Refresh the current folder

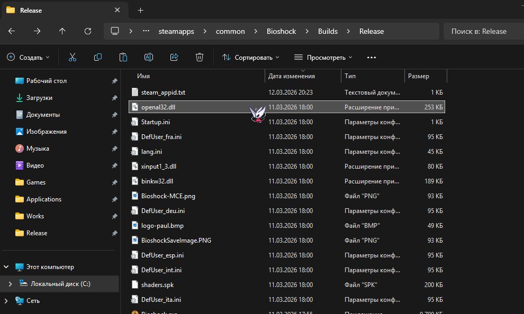[87, 31]
